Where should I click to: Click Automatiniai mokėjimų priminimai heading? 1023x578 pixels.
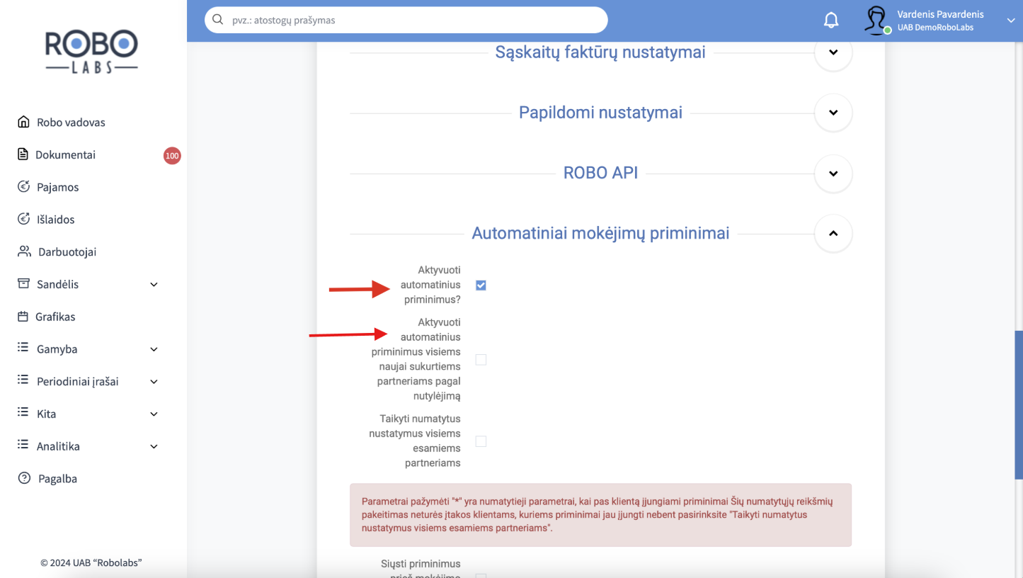point(600,233)
